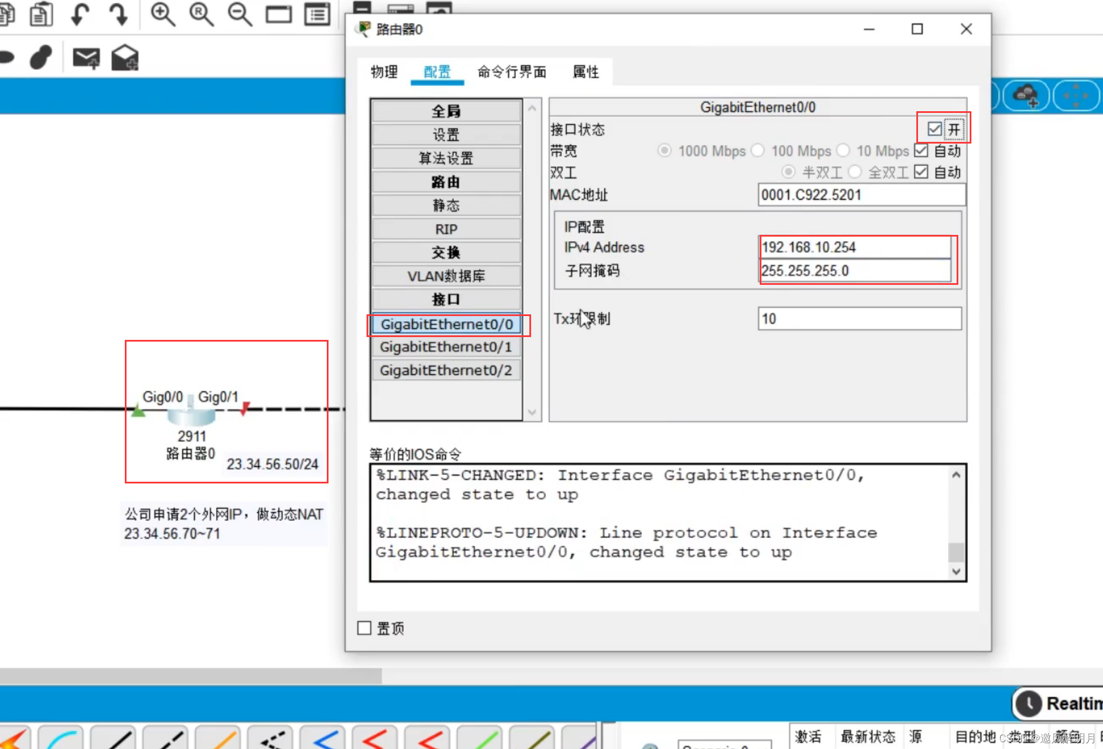This screenshot has height=749, width=1103.
Task: Click the 激活 column header
Action: point(808,737)
